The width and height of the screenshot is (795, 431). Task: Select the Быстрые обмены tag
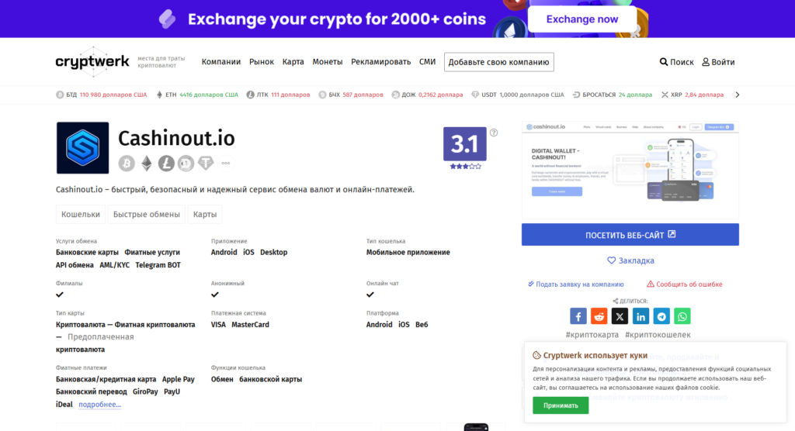tap(147, 214)
